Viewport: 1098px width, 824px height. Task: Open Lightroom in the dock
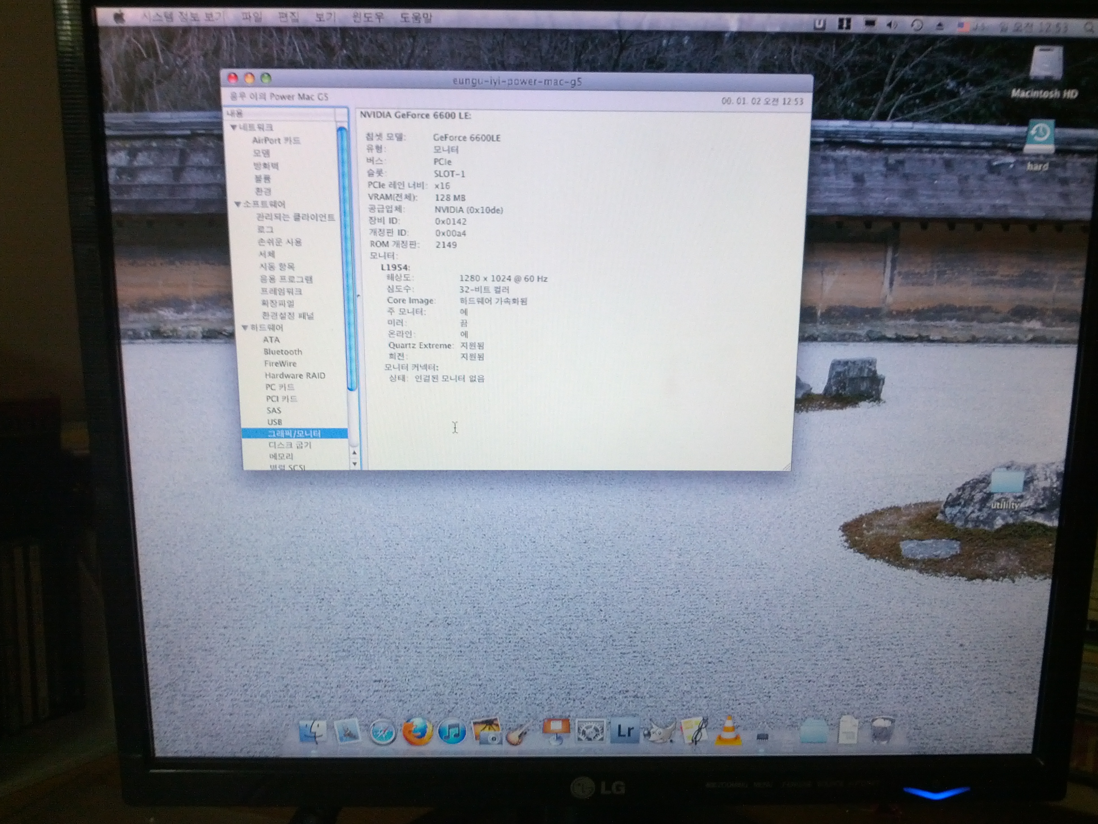(x=624, y=731)
